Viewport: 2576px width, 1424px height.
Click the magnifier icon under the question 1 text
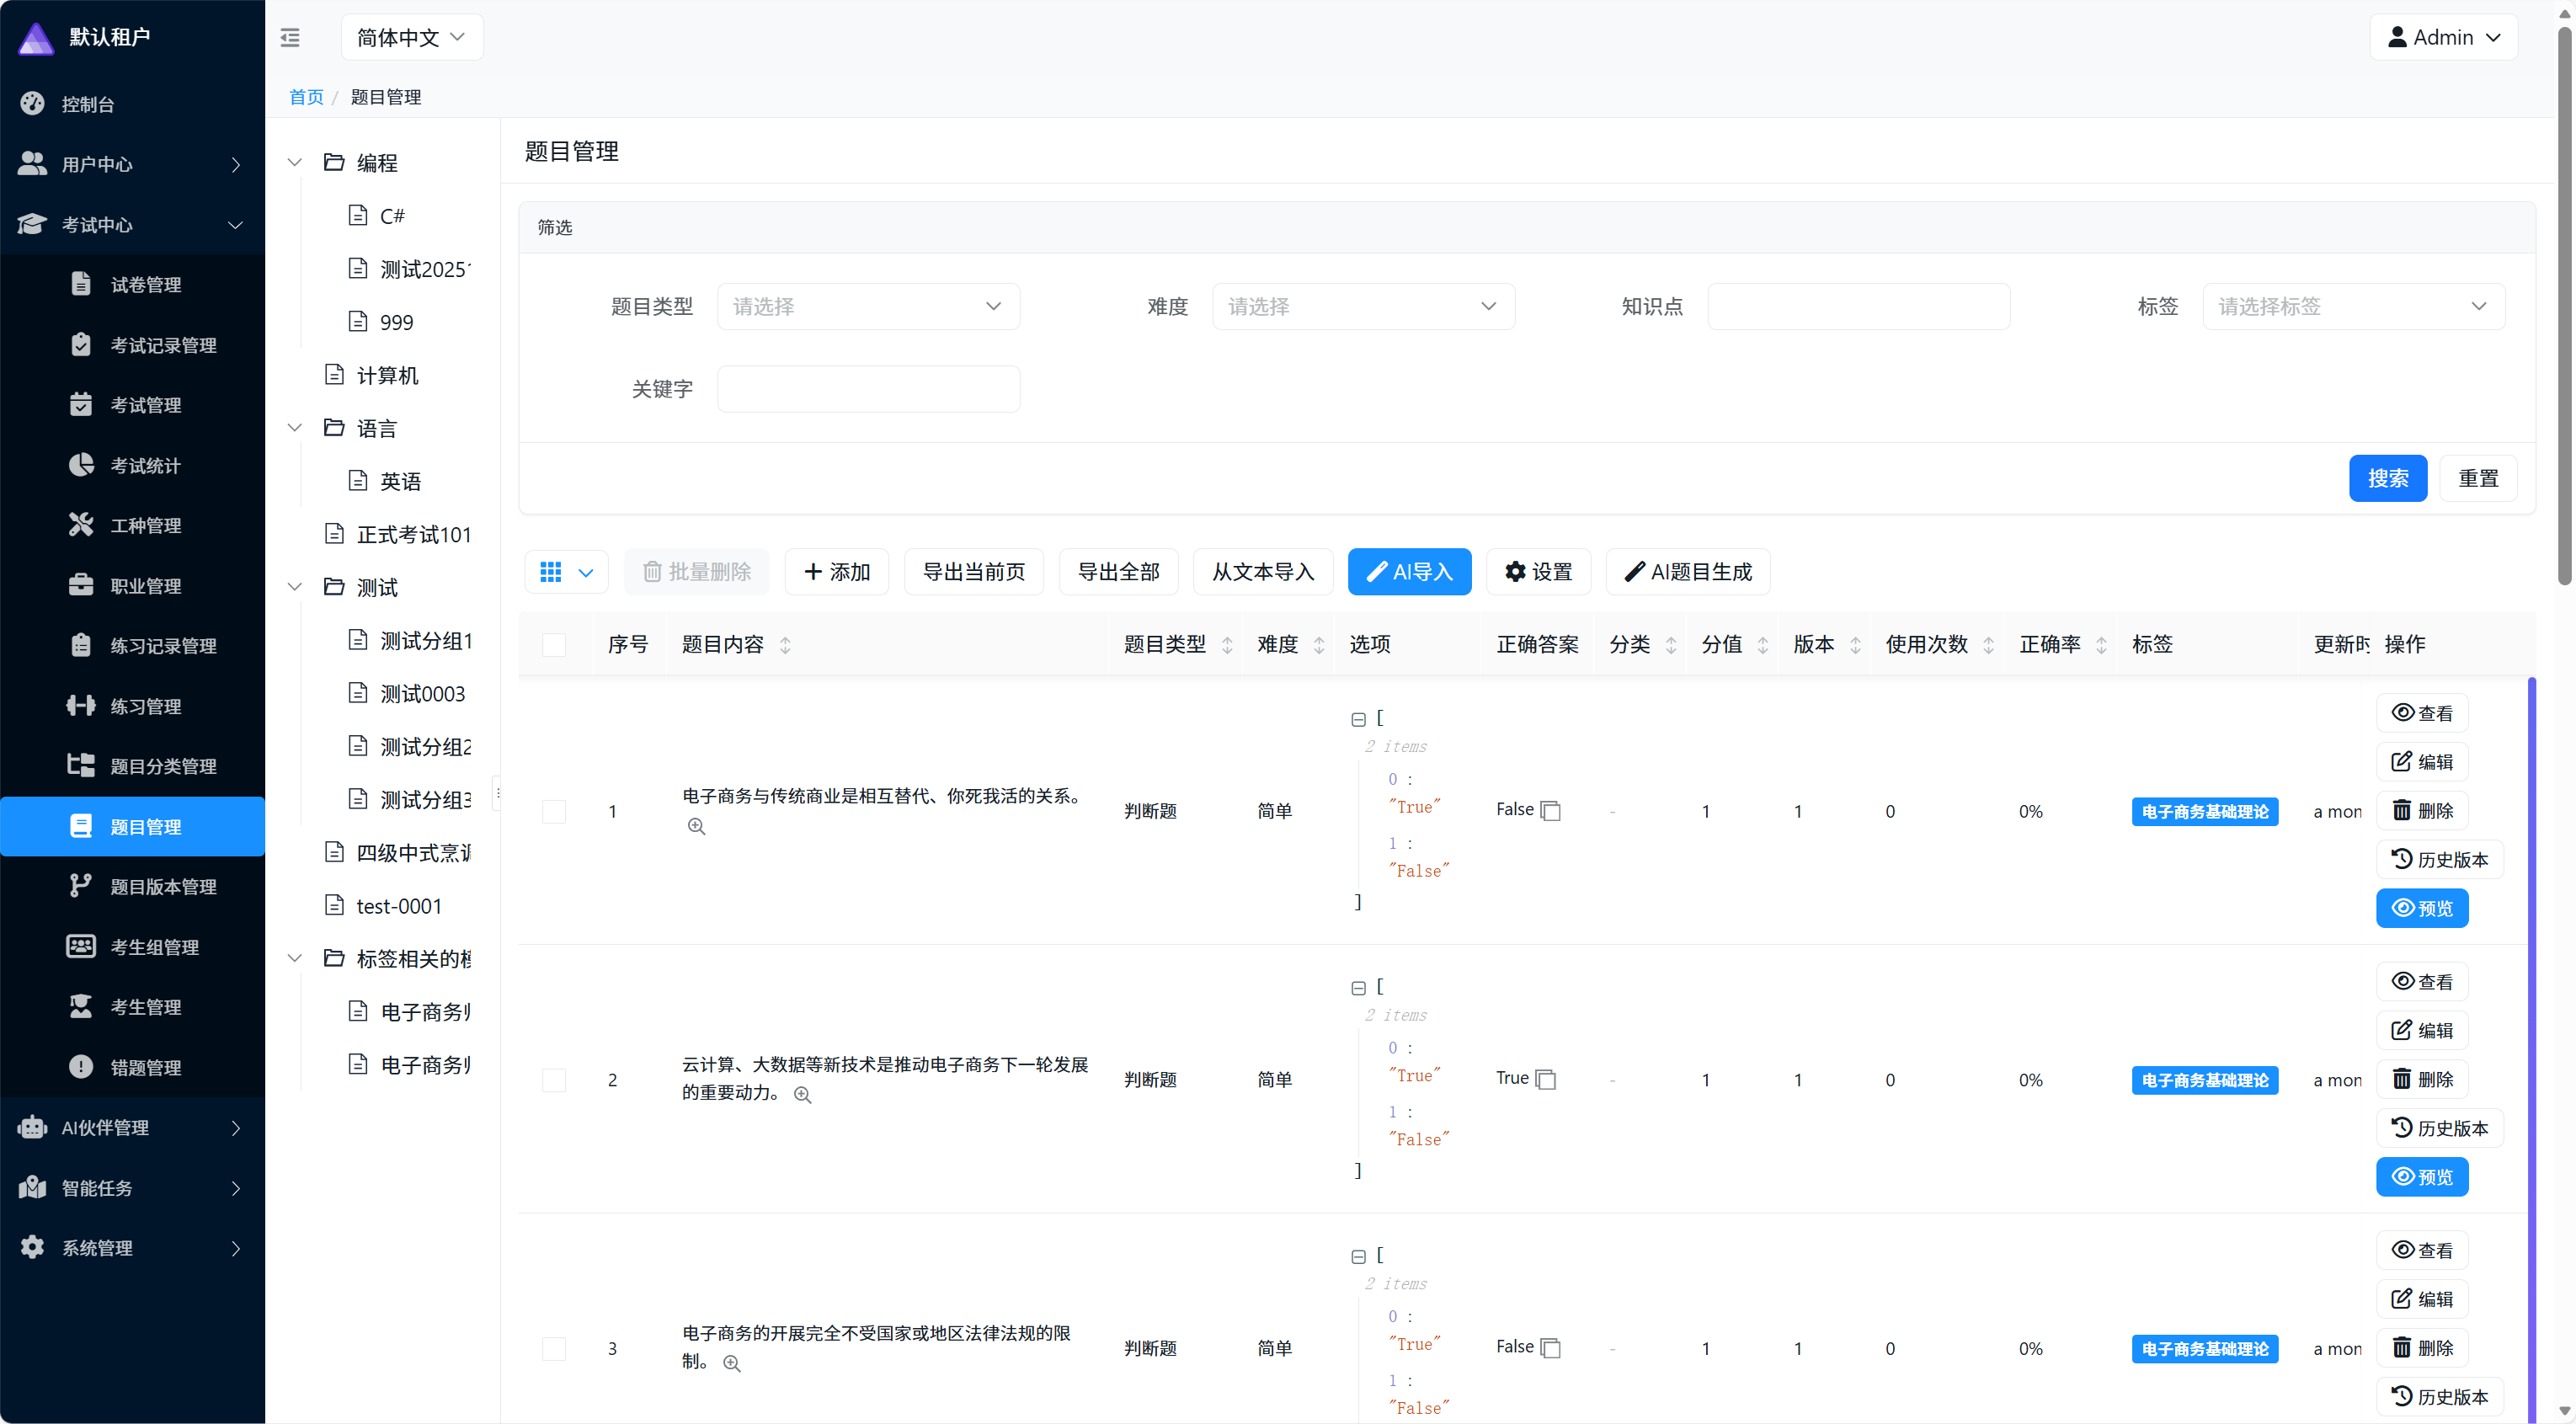[x=697, y=827]
